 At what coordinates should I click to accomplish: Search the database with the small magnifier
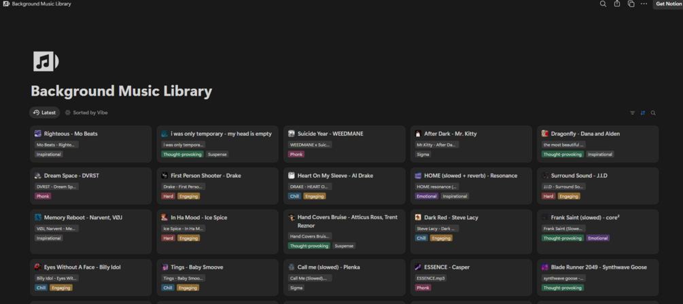[x=653, y=113]
